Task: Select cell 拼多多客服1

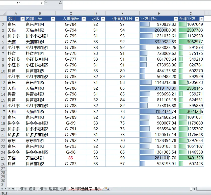Action: 40,36
